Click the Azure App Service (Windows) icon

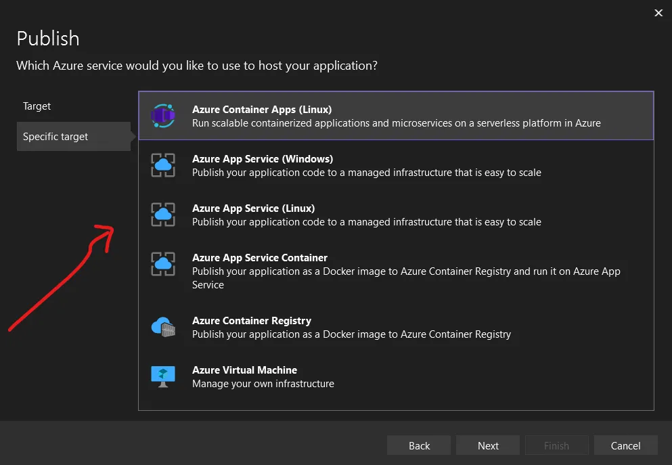pos(163,165)
